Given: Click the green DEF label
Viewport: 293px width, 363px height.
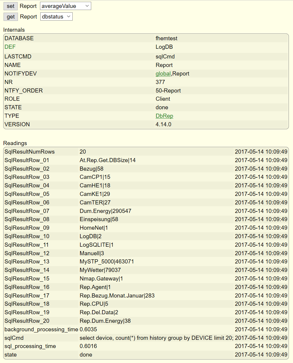Looking at the screenshot, I should [10, 47].
